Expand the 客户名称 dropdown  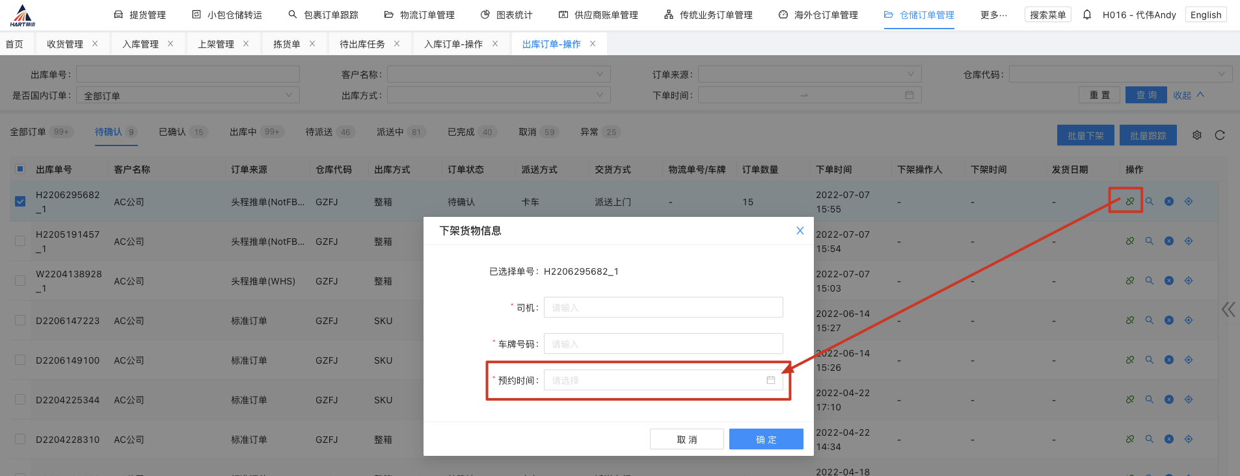(x=498, y=74)
